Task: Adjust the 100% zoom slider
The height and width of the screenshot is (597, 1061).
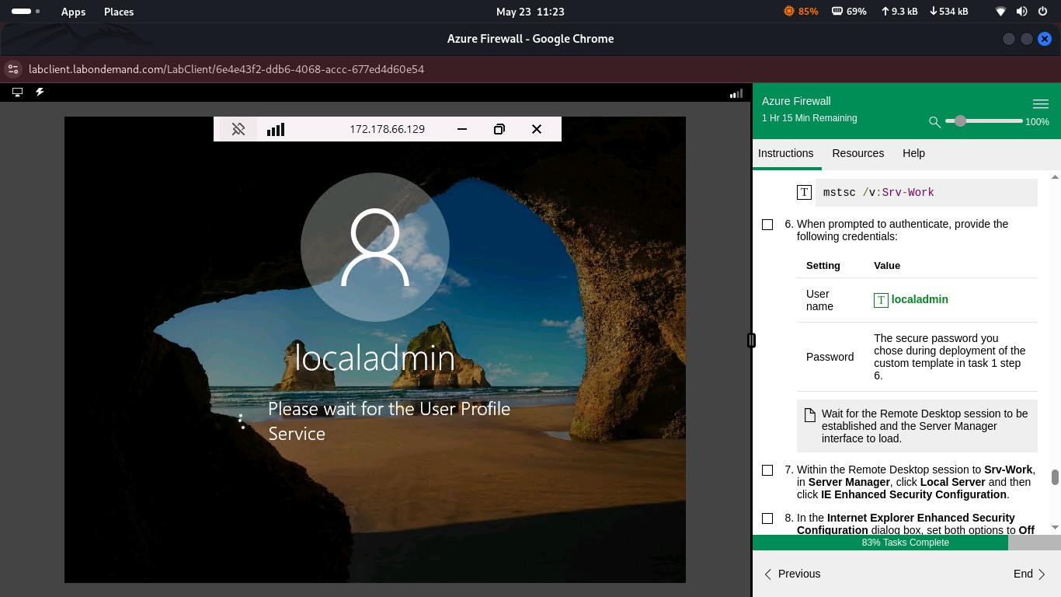Action: pyautogui.click(x=961, y=120)
